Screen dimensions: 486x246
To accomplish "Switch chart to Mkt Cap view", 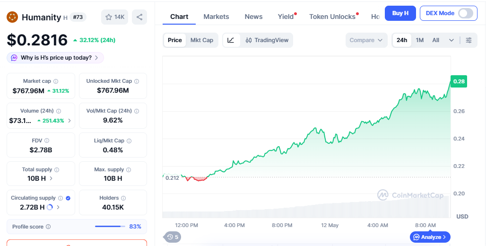I will tap(202, 40).
